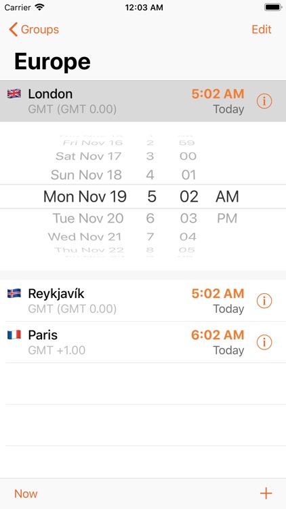Choose hour 6 in the picker
The height and width of the screenshot is (509, 286).
tap(150, 219)
